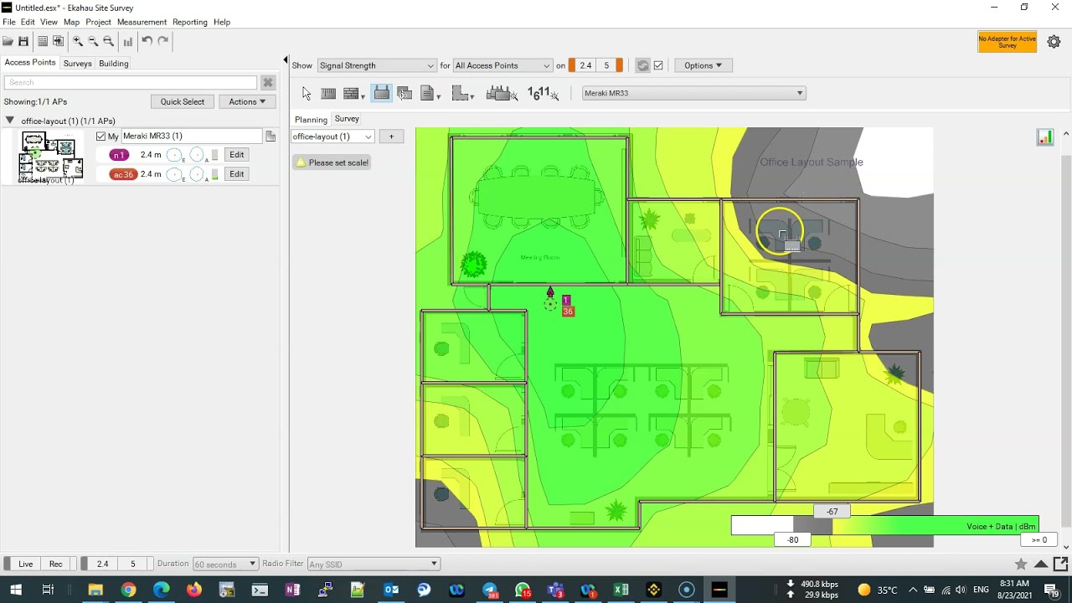
Task: Edit the n1 radio settings
Action: (x=237, y=155)
